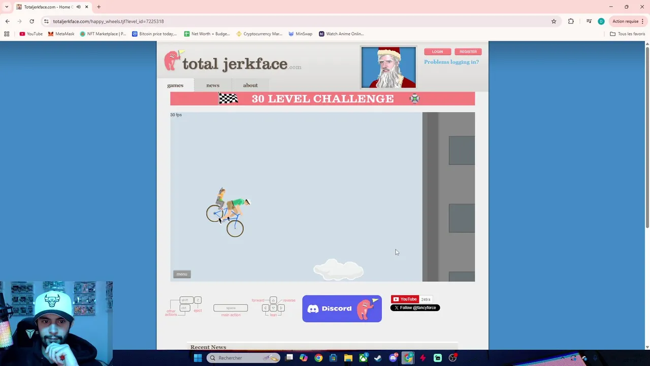Open the NFT Marketplace bookmark
This screenshot has height=366, width=650.
pyautogui.click(x=103, y=34)
